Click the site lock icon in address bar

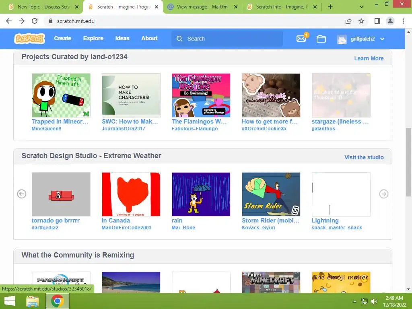(51, 21)
